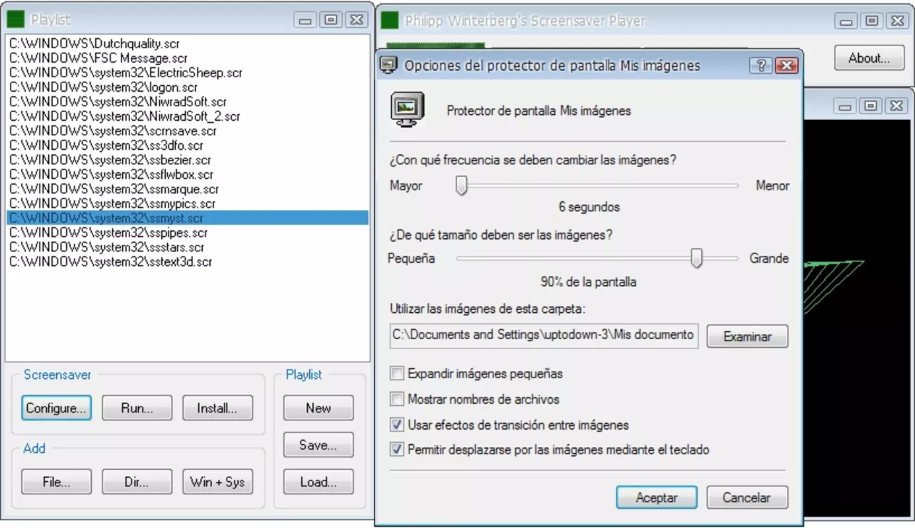Click the Save... playlist button
Screen dimensions: 915x528
318,445
